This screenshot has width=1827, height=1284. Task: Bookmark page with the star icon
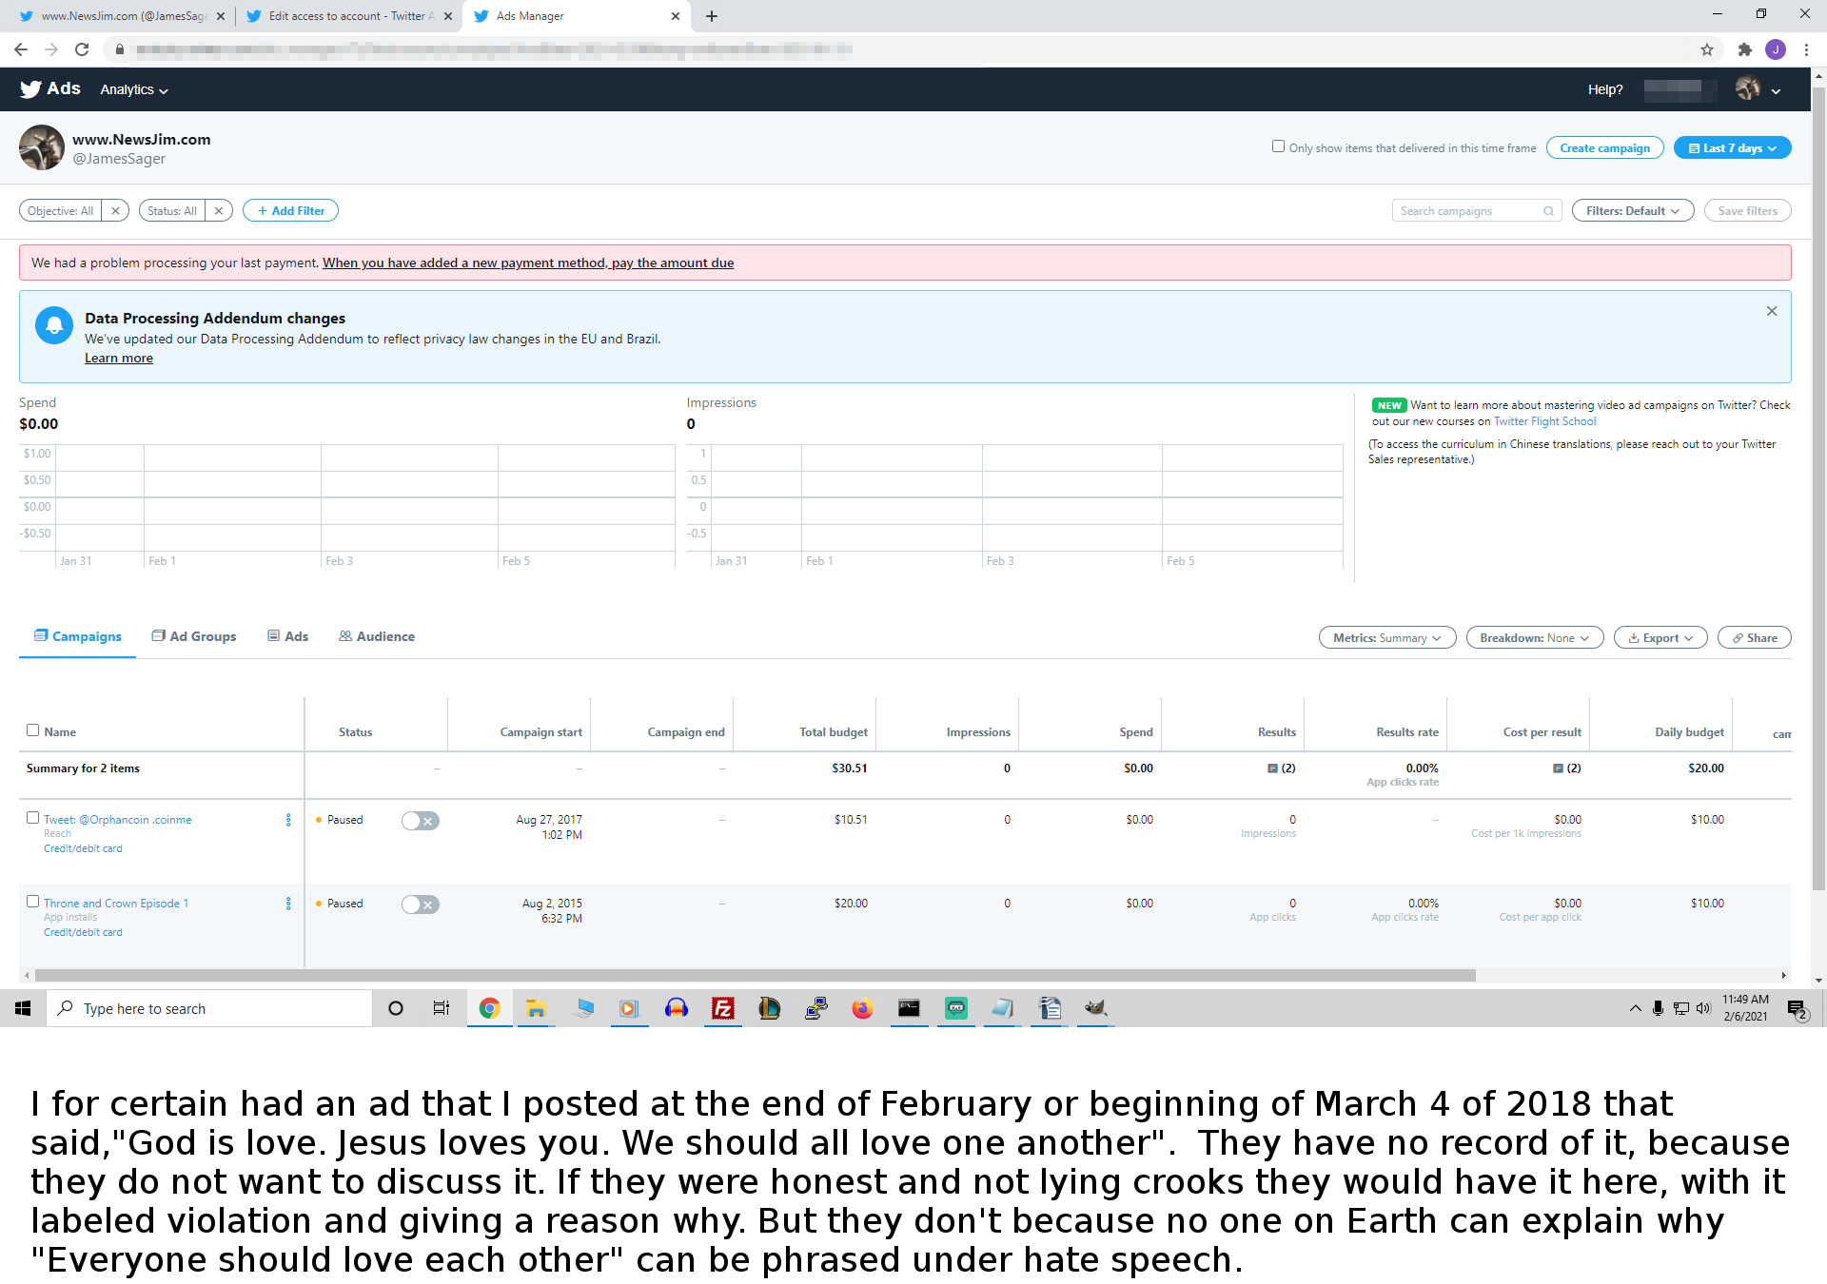pyautogui.click(x=1707, y=49)
